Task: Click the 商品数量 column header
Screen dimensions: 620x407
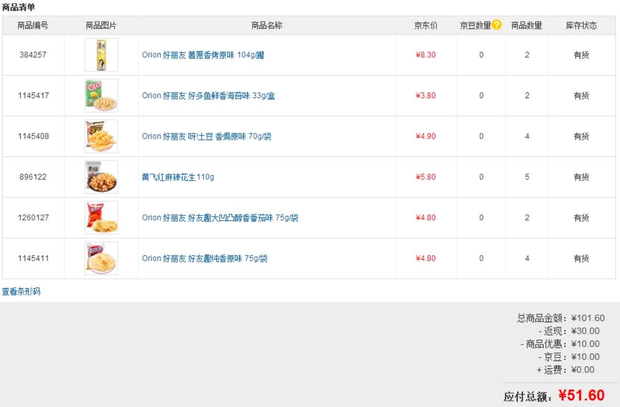Action: click(527, 25)
